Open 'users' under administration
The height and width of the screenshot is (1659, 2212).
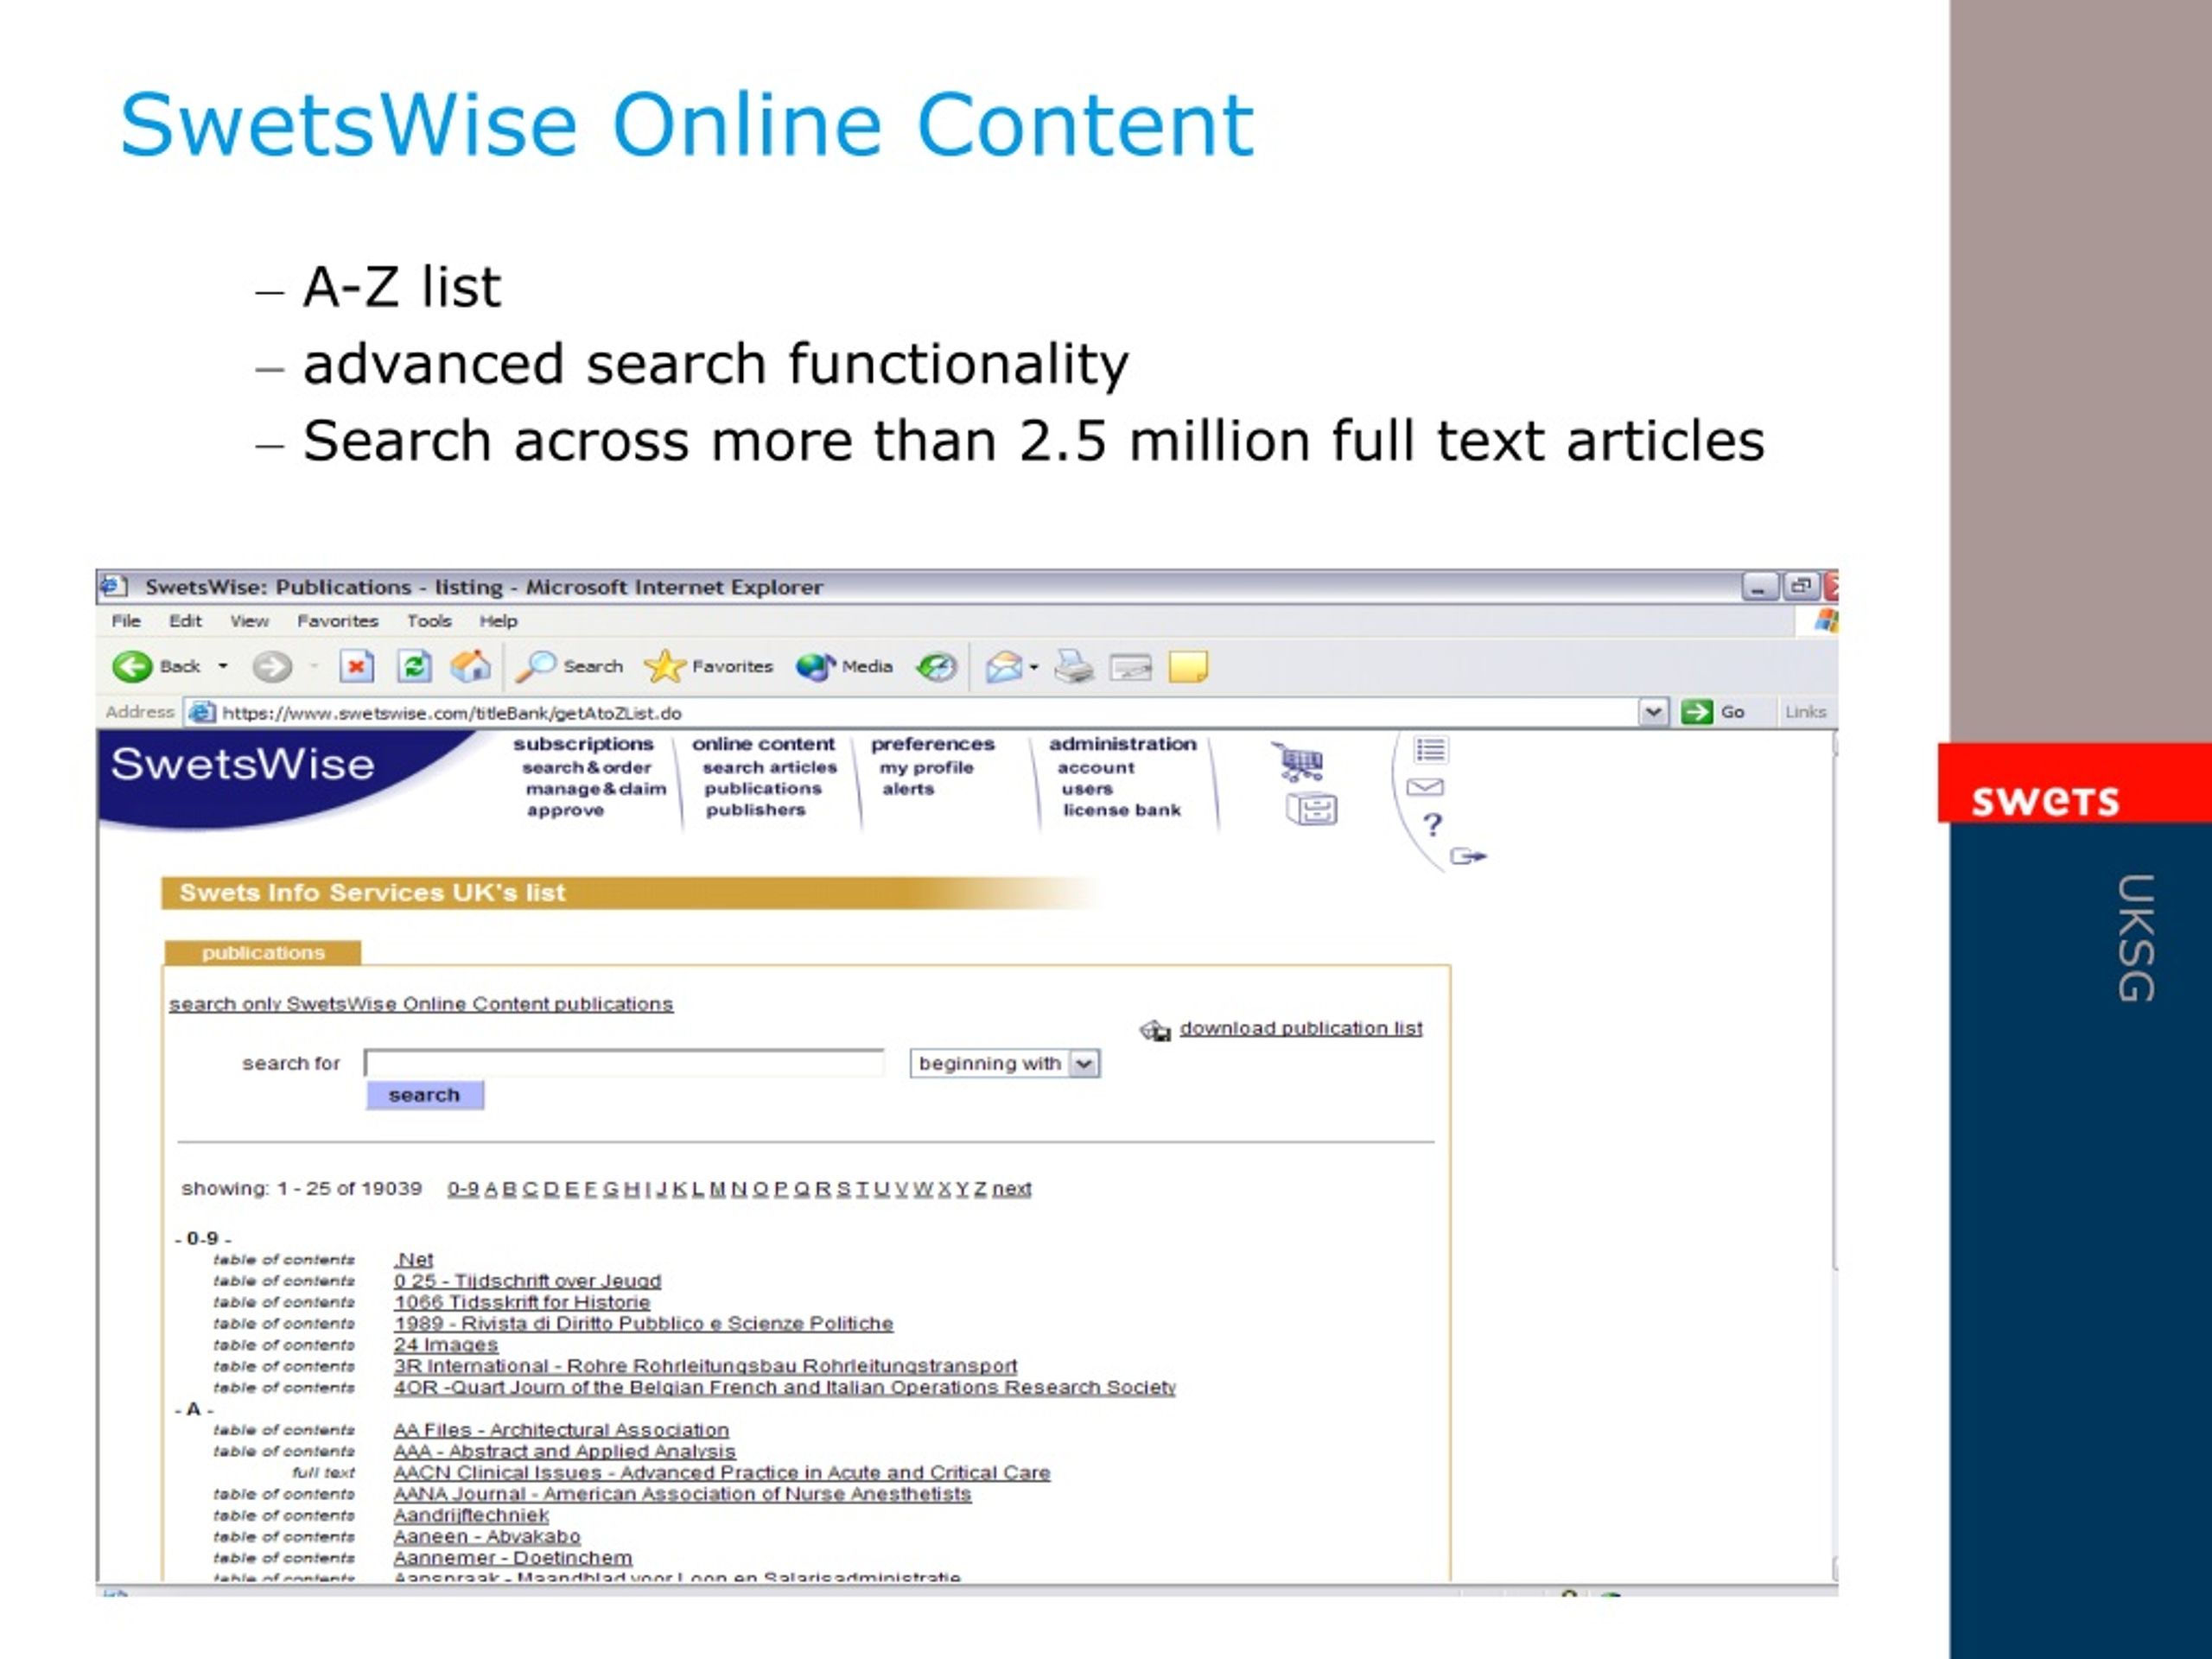(x=1087, y=789)
